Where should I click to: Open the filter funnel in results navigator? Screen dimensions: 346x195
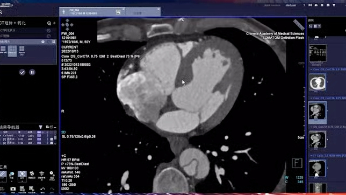tap(41, 127)
